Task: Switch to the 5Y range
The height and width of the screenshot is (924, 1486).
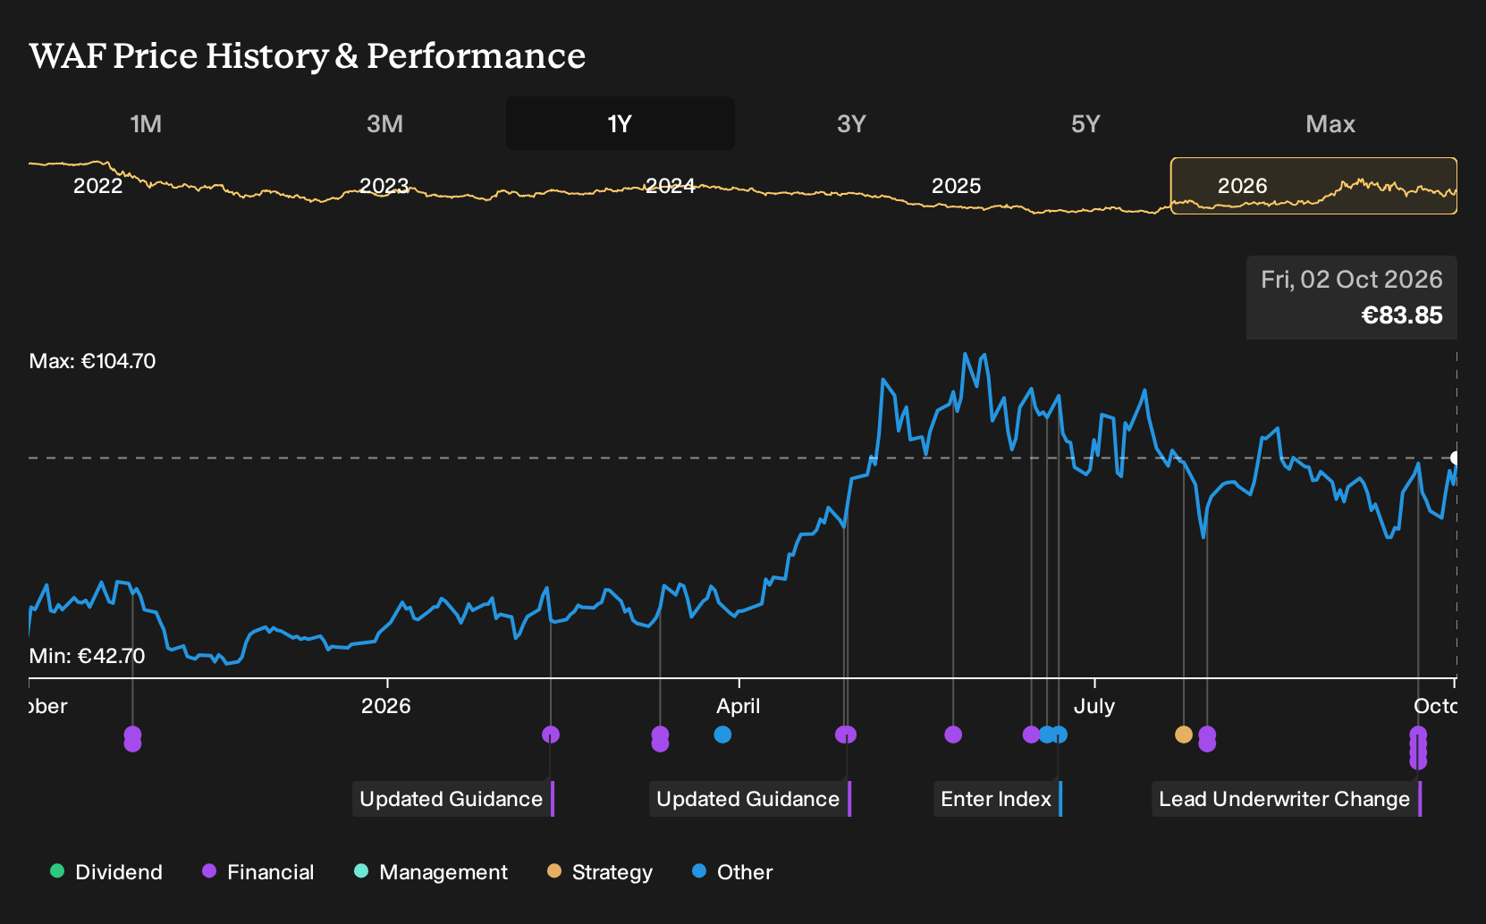Action: [x=1085, y=123]
